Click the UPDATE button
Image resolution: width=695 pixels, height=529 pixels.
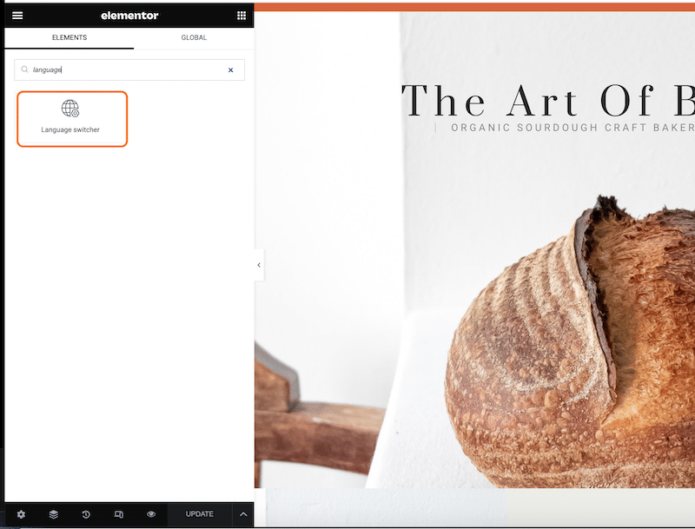point(200,514)
